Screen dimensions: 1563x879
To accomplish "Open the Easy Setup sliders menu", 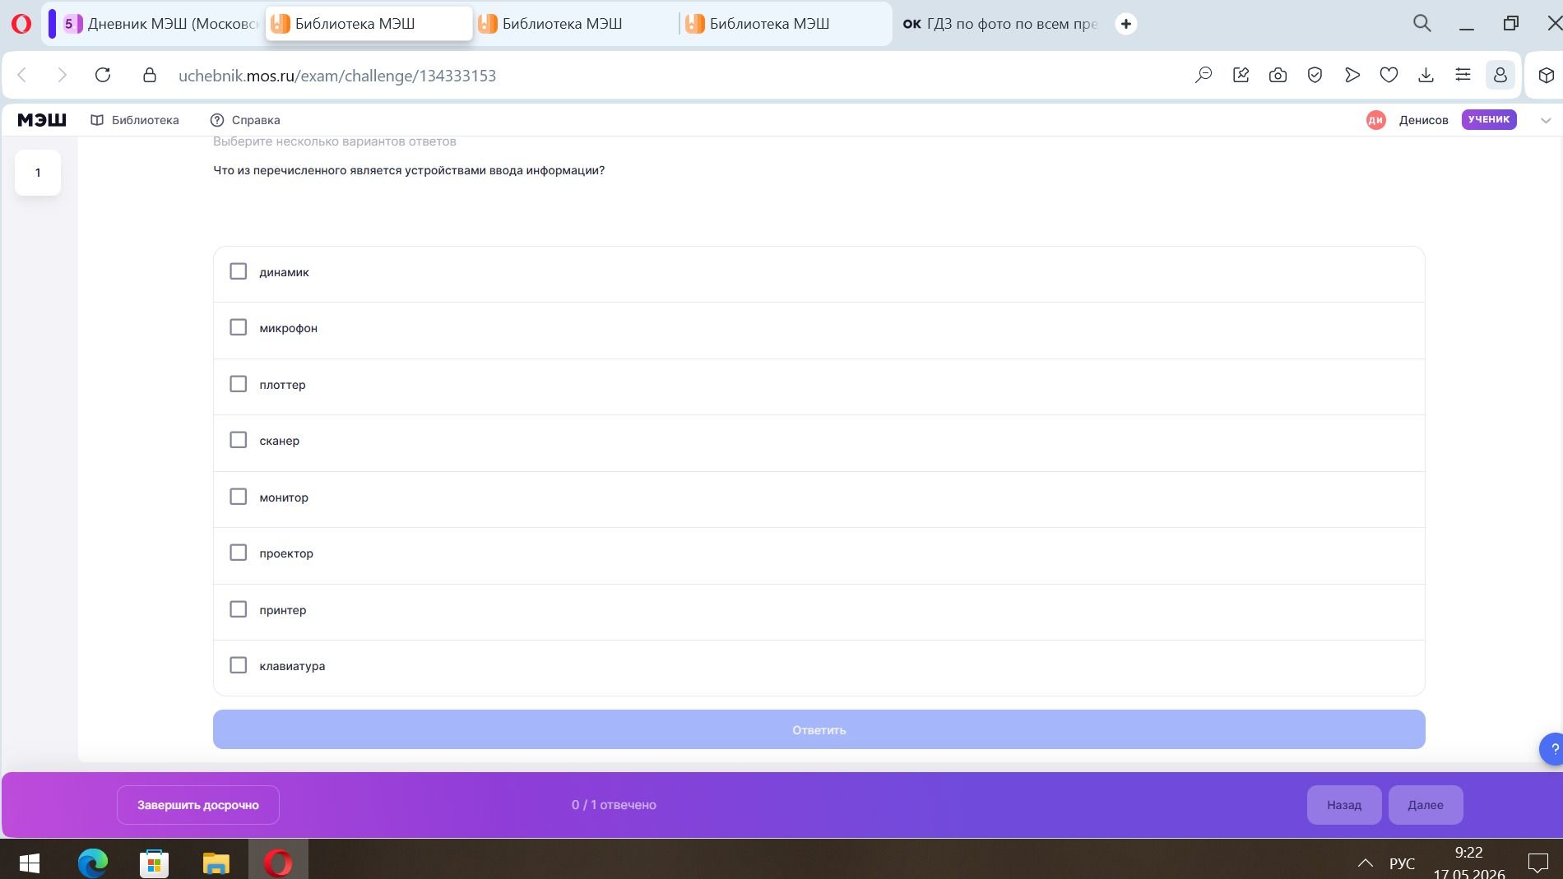I will [1463, 75].
